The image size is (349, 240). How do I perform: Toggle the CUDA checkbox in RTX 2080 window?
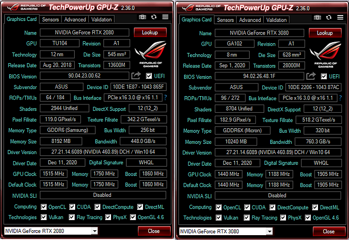(x=72, y=207)
